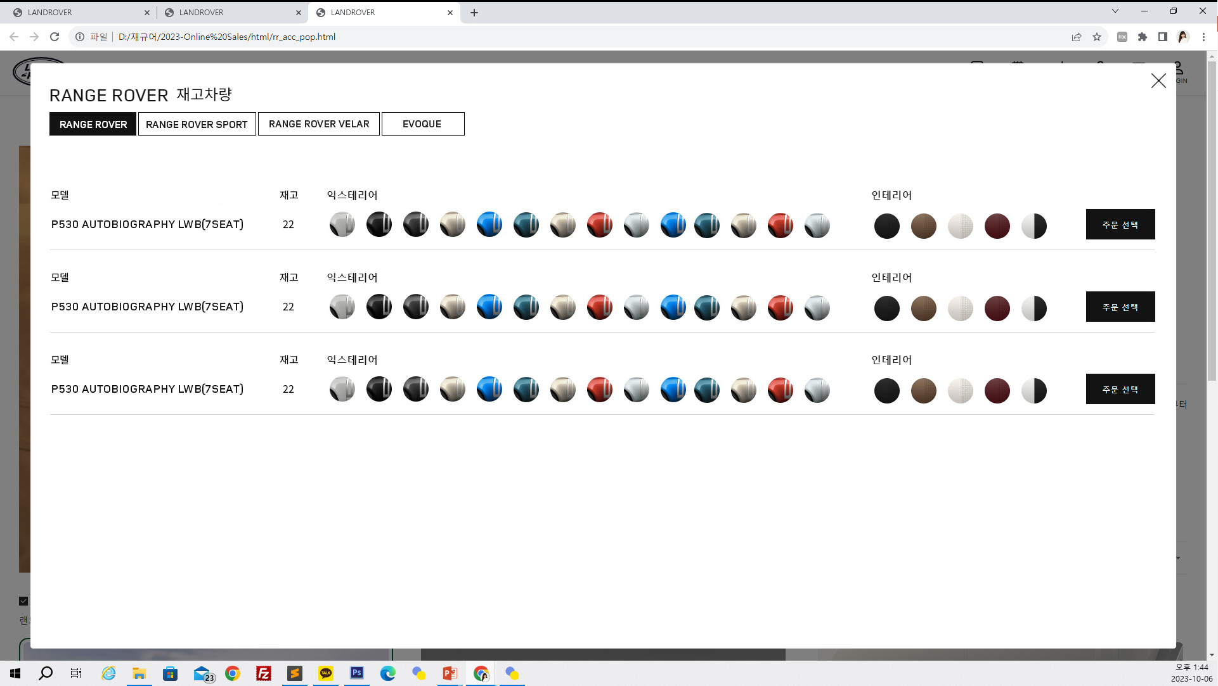Reload the page with refresh icon
Screen dimensions: 1218x686
pos(55,37)
